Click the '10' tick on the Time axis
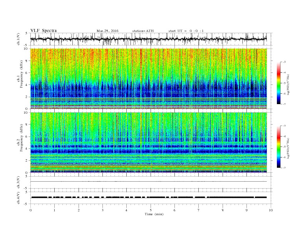This screenshot has width=305, height=236. coord(271,210)
